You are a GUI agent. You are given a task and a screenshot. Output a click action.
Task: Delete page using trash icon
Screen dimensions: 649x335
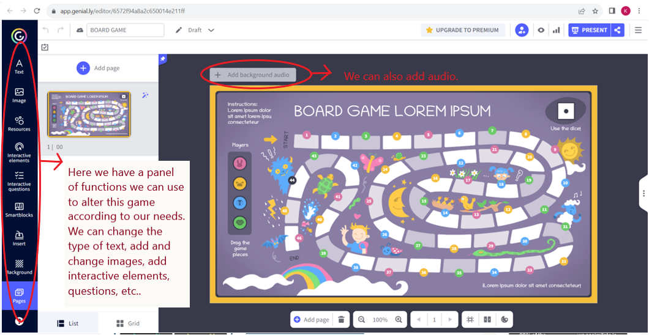pos(342,320)
